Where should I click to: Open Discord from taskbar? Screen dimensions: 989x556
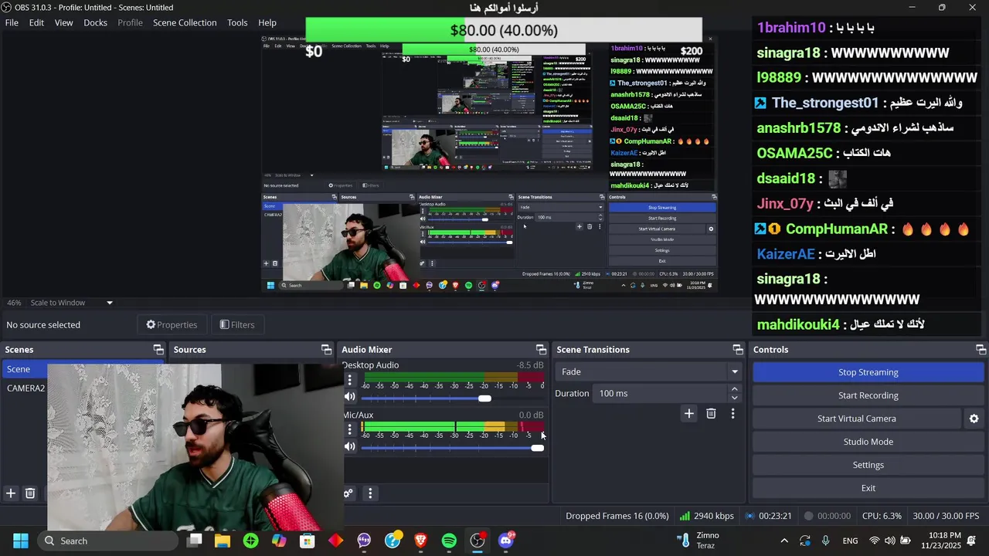[506, 541]
